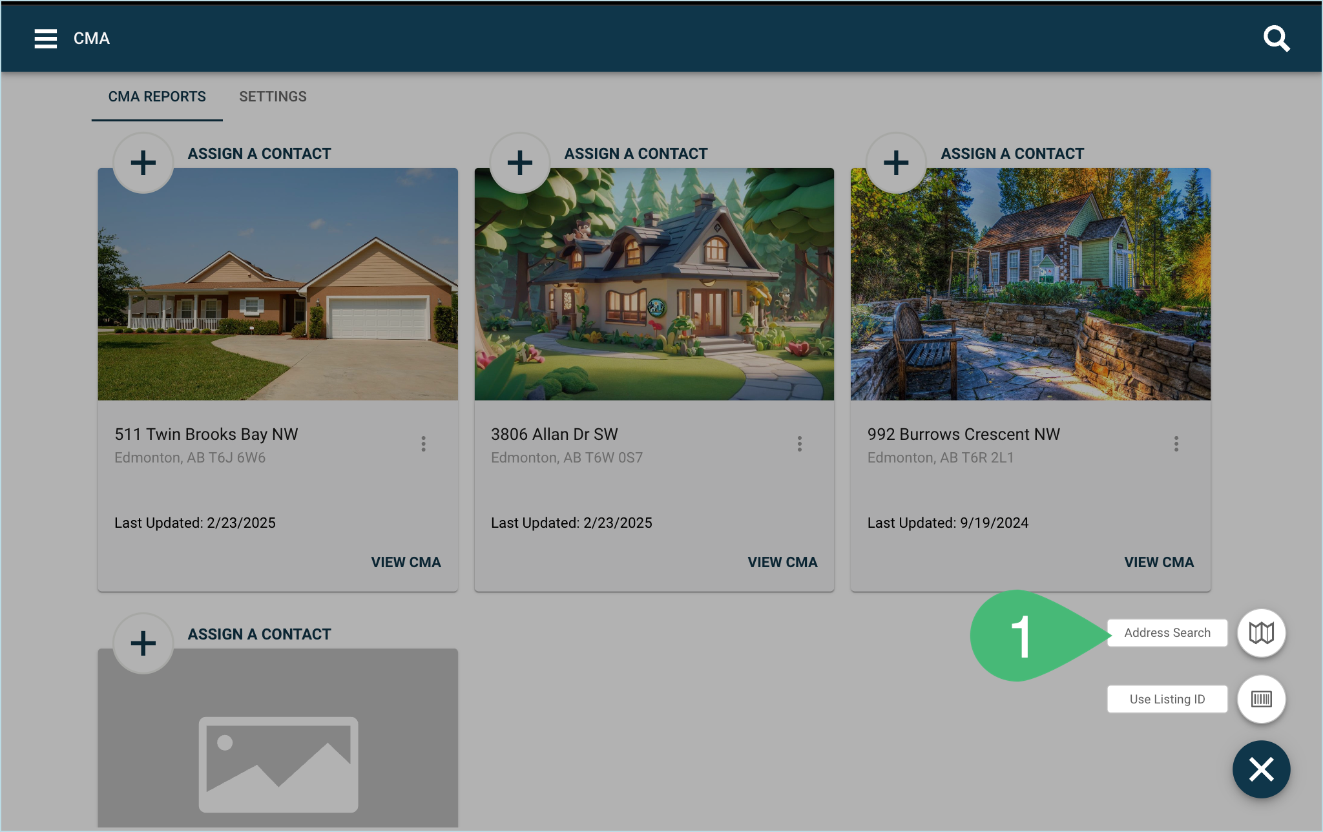Screen dimensions: 1323x832
Task: Open the 3806 Allan Dr cartoon cottage photo
Action: pyautogui.click(x=654, y=284)
